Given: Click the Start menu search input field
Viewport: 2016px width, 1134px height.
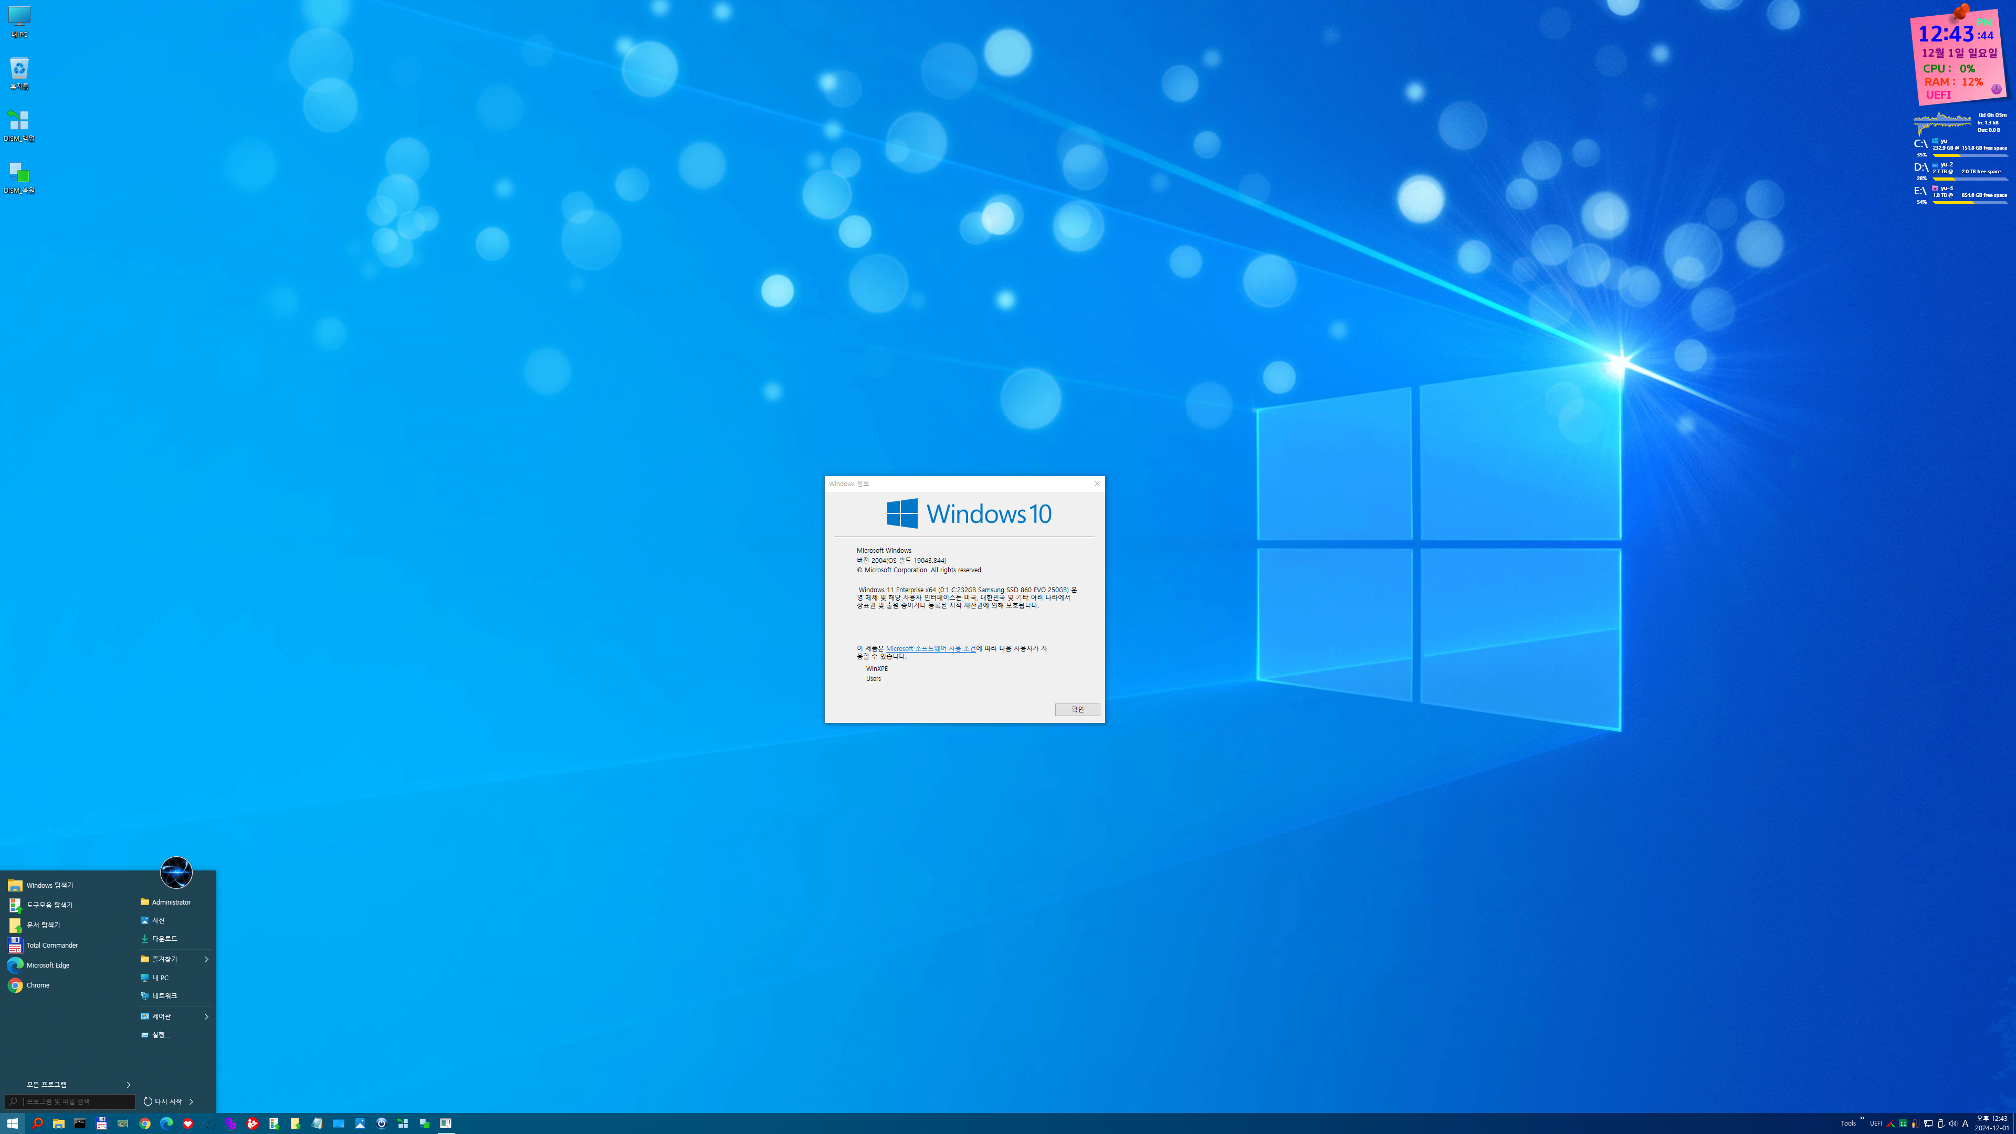Looking at the screenshot, I should (x=70, y=1101).
